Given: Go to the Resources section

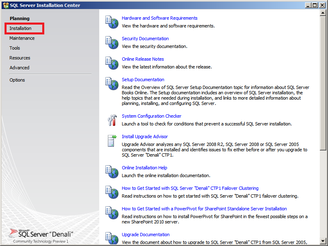Looking at the screenshot, I should click(x=20, y=58).
